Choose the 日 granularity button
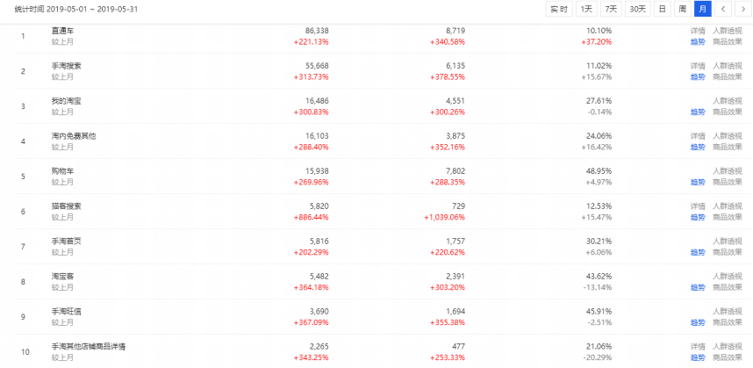Screen dimensions: 753x368 [663, 9]
